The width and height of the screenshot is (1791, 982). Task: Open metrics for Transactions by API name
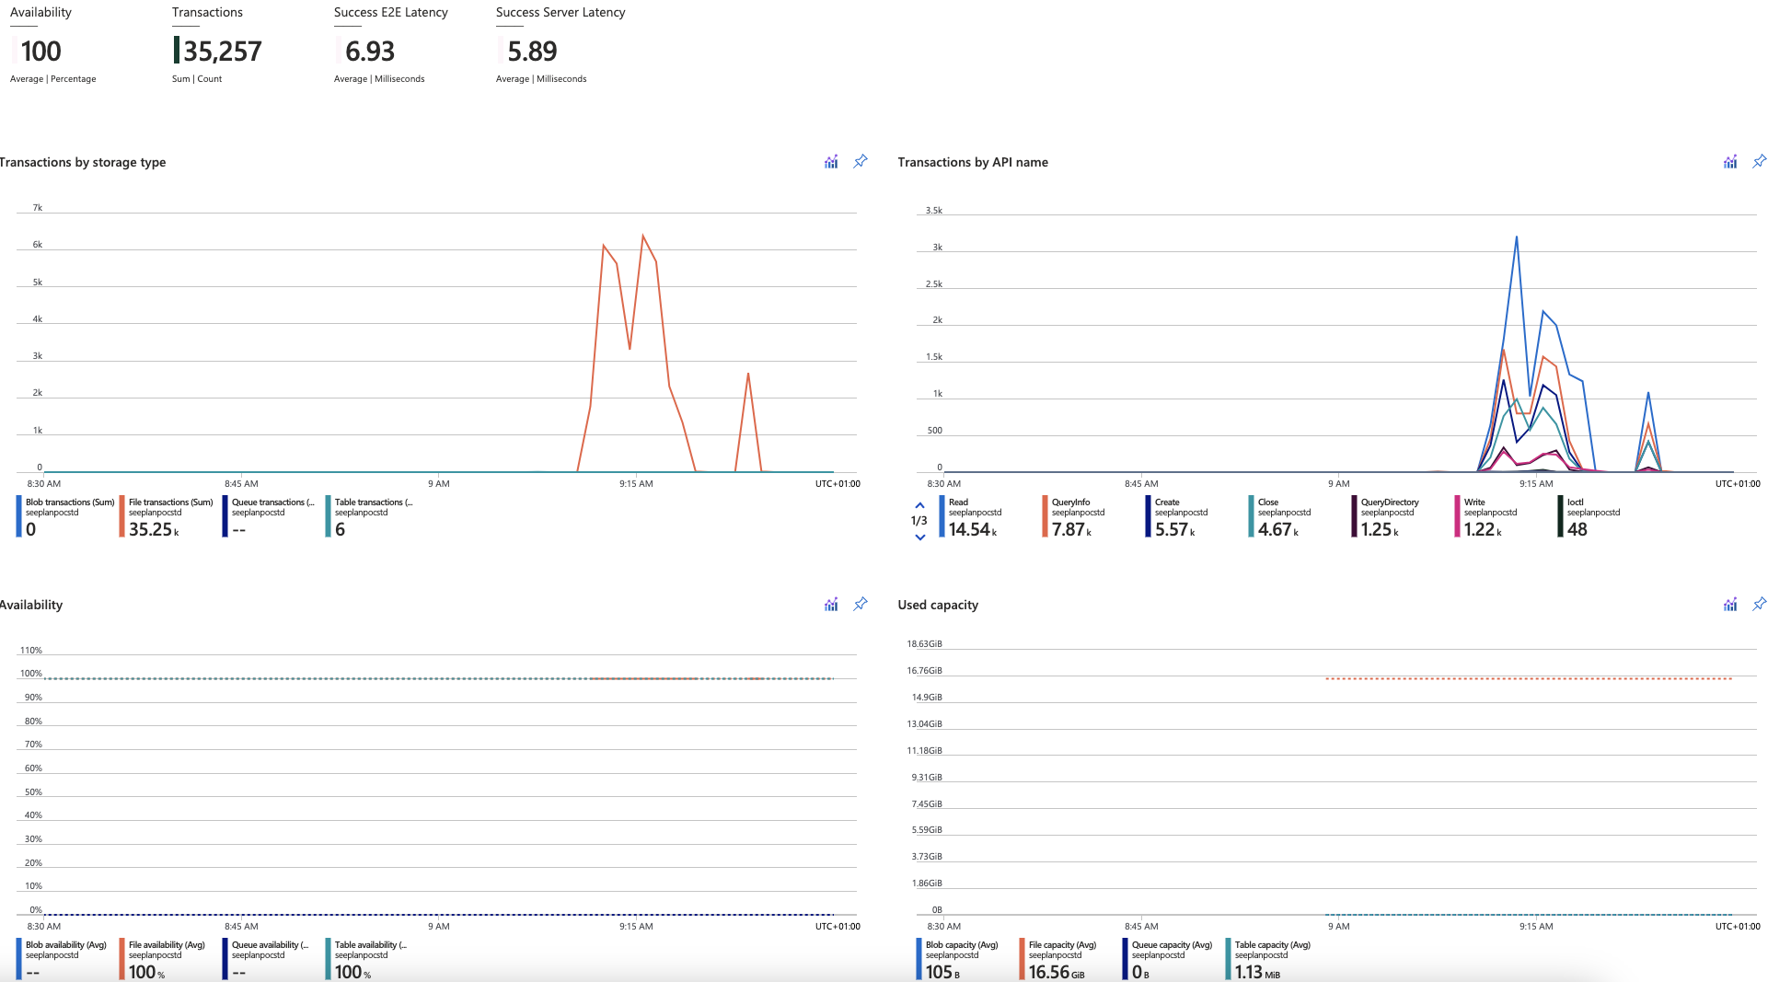point(1730,162)
